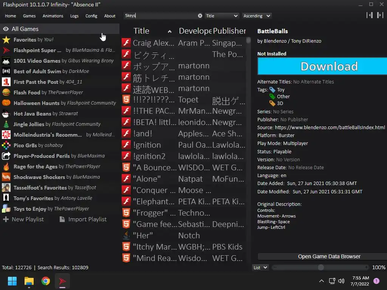Click the Other tag label

coord(283,96)
